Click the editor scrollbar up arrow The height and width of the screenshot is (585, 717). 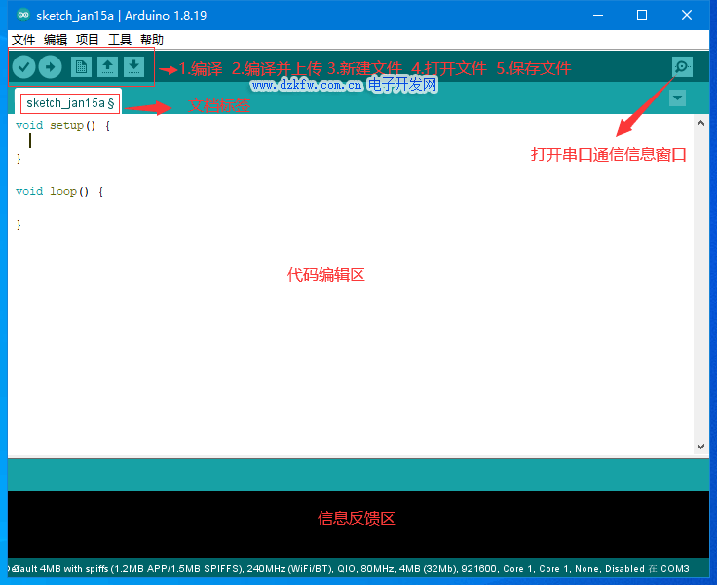coord(699,124)
